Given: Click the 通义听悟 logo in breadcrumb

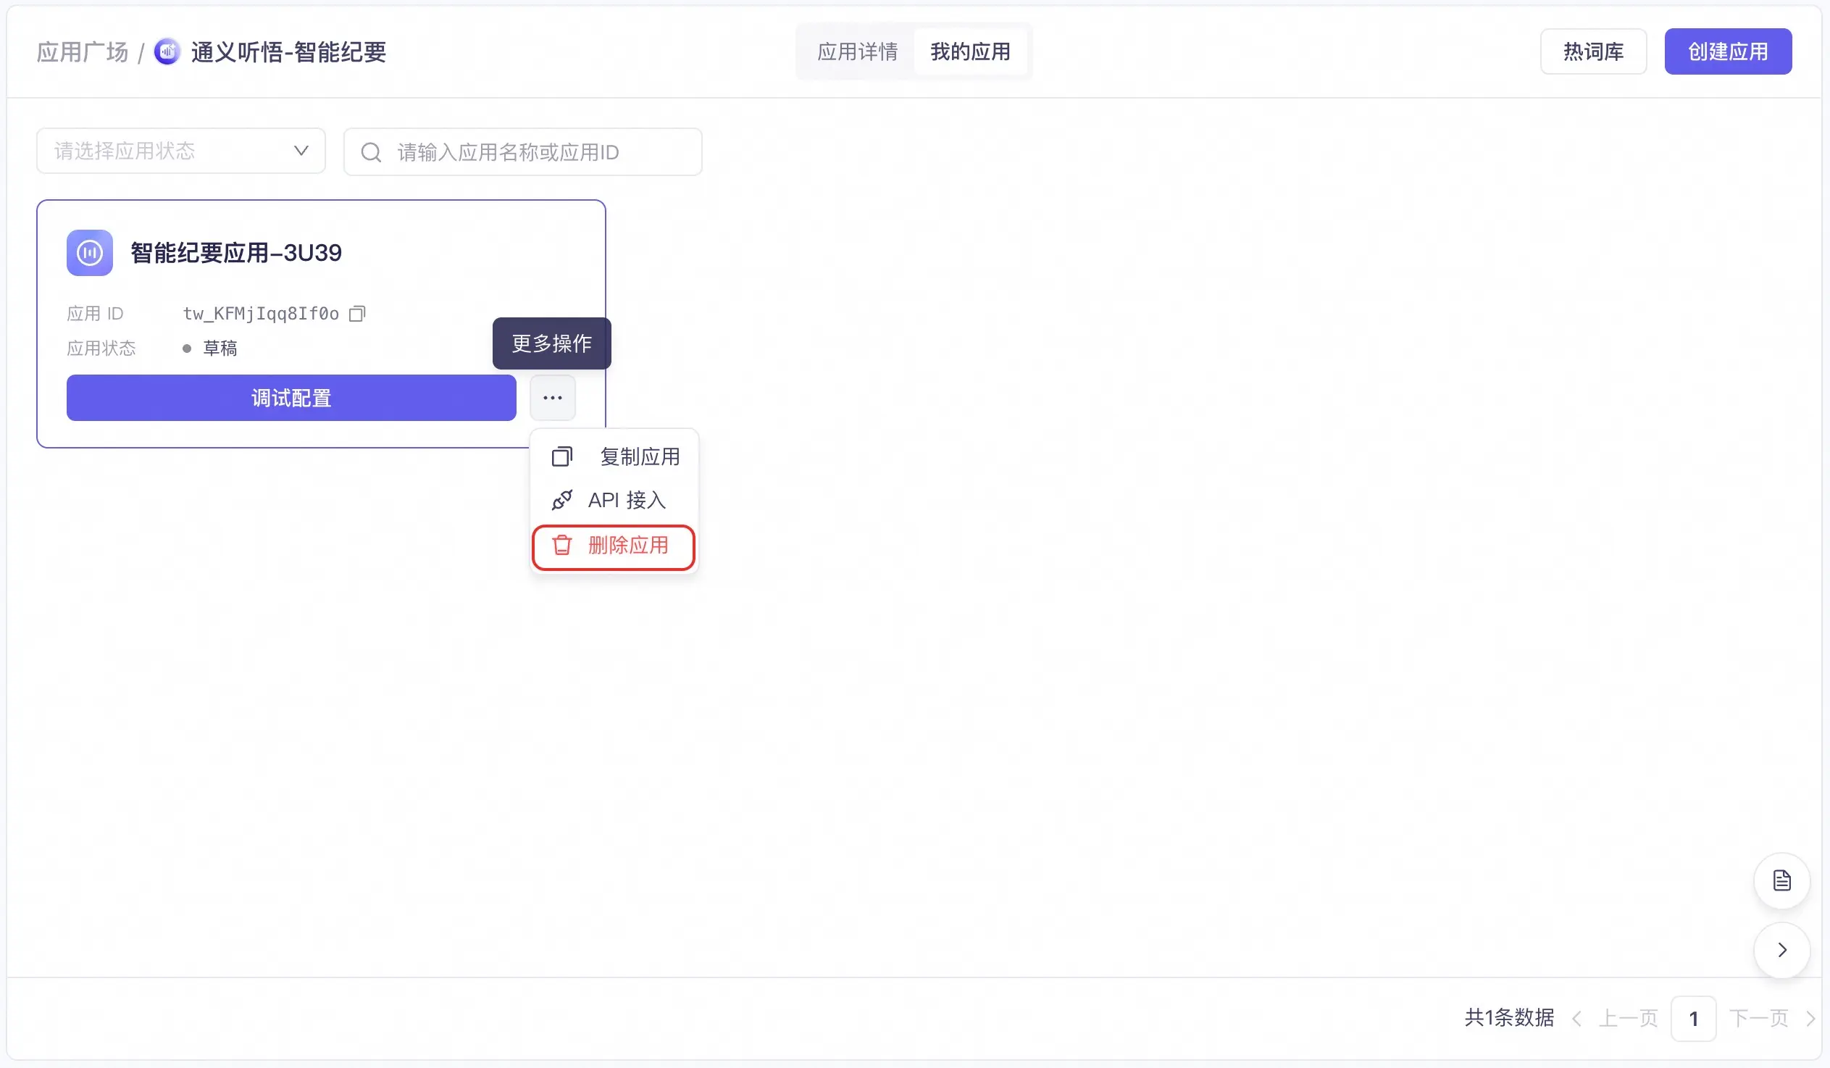Looking at the screenshot, I should pos(167,51).
